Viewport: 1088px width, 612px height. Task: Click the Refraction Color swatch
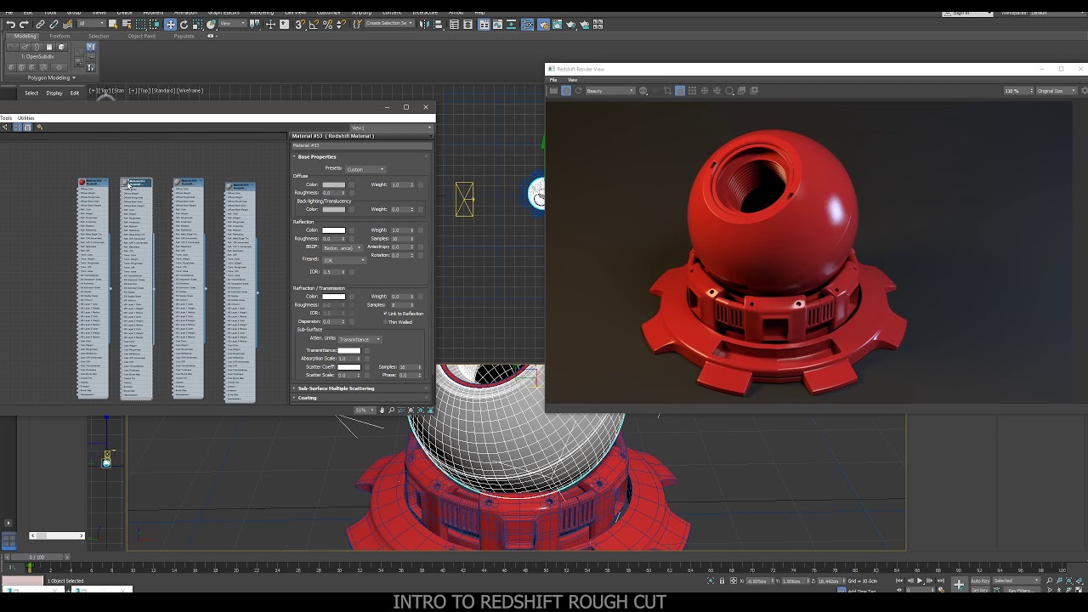tap(333, 297)
